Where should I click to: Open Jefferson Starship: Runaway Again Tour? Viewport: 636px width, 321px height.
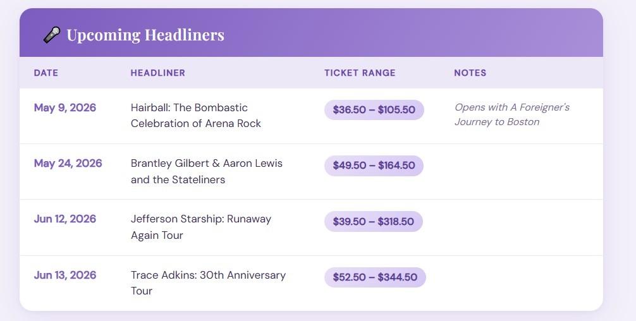pyautogui.click(x=201, y=227)
